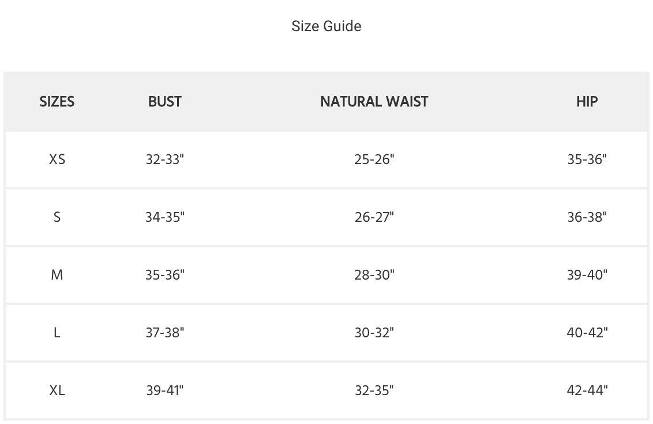Click the M hip value 39-40"
The width and height of the screenshot is (653, 424).
pos(587,275)
